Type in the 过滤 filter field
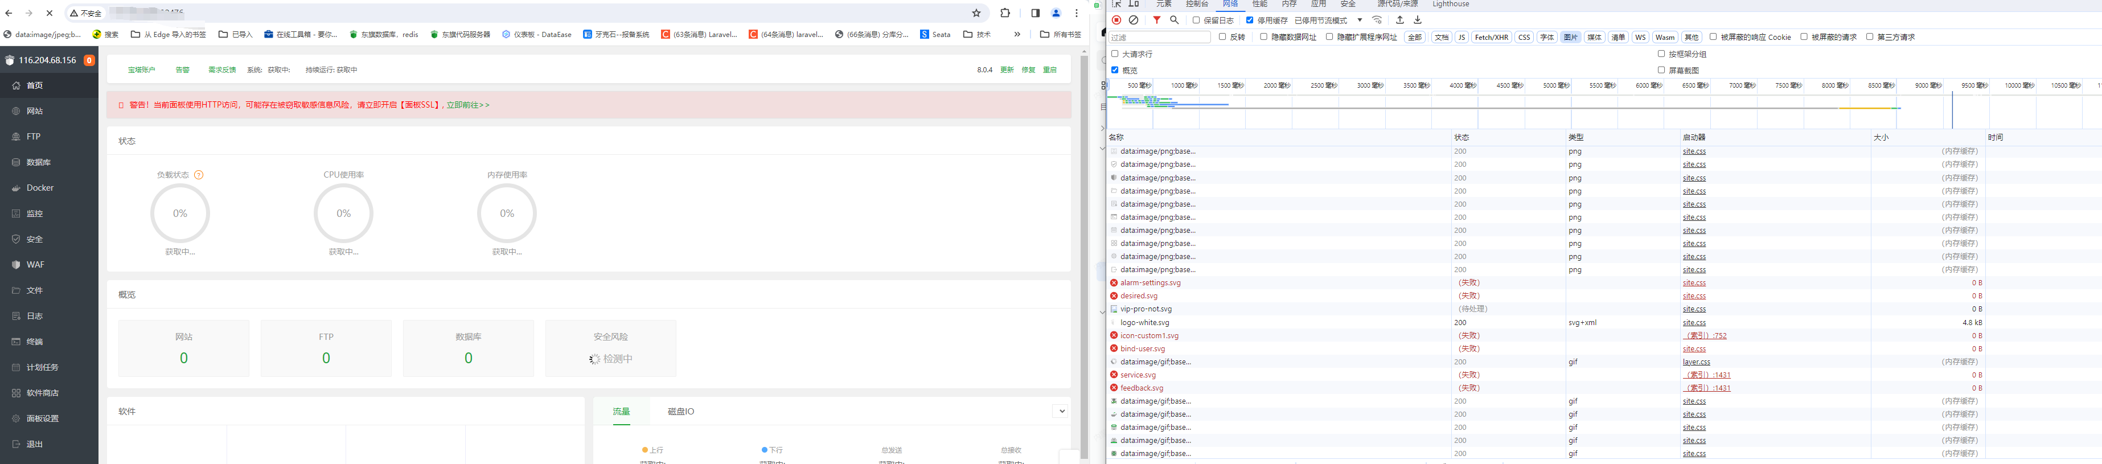 (1160, 38)
